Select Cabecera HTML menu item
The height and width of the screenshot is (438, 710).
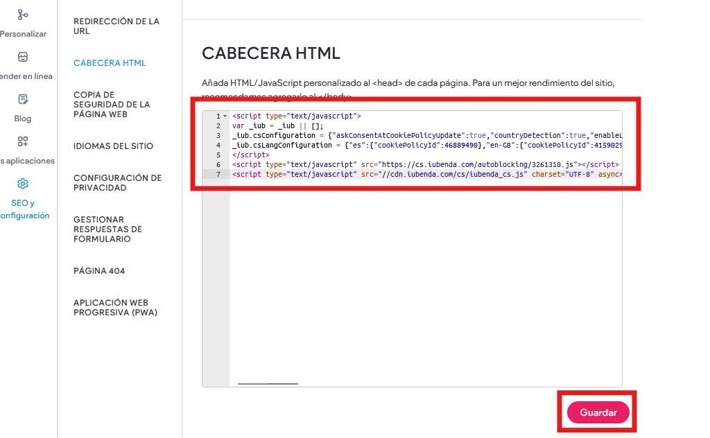tap(110, 63)
